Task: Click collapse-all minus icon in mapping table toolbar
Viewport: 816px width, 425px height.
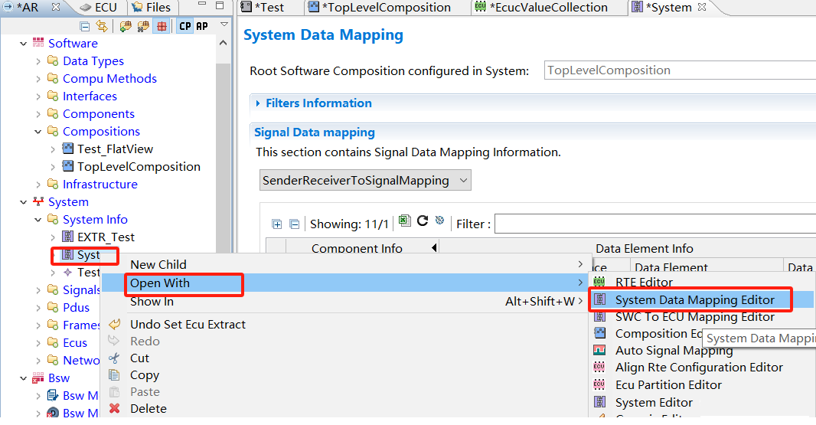Action: coord(294,224)
